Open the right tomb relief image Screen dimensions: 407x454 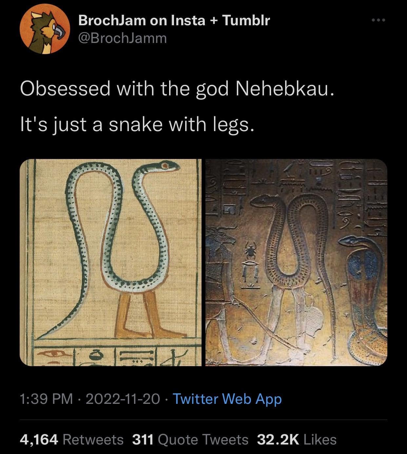(296, 262)
